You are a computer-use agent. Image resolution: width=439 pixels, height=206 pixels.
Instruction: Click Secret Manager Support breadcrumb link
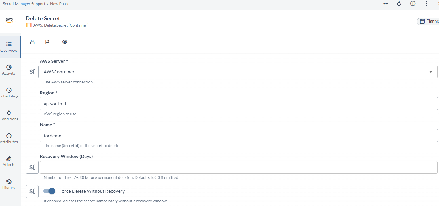point(24,4)
